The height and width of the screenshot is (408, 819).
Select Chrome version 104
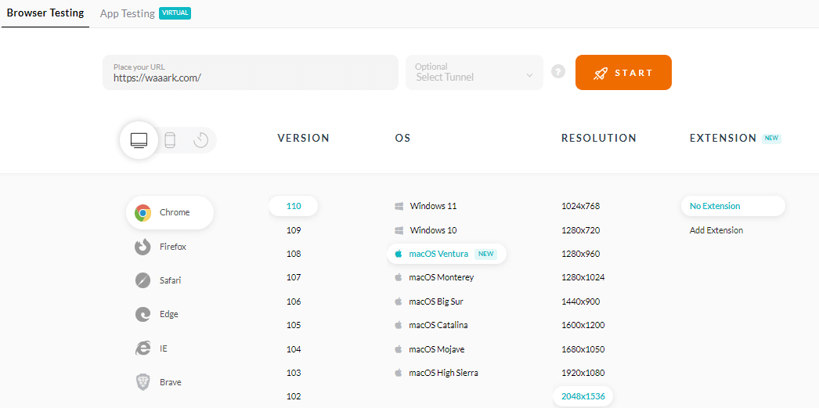(x=294, y=349)
